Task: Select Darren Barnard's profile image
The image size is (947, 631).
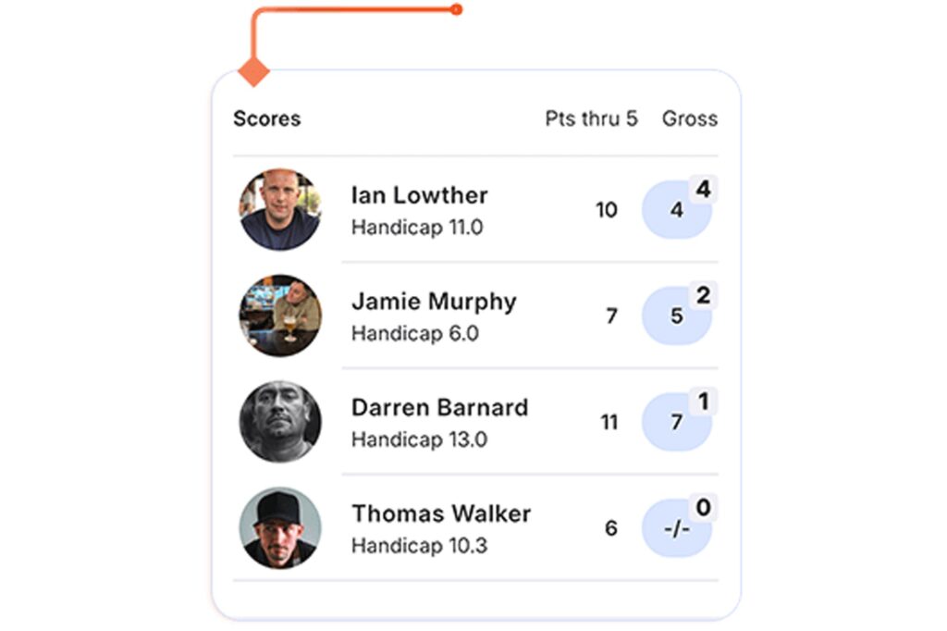Action: click(x=280, y=421)
